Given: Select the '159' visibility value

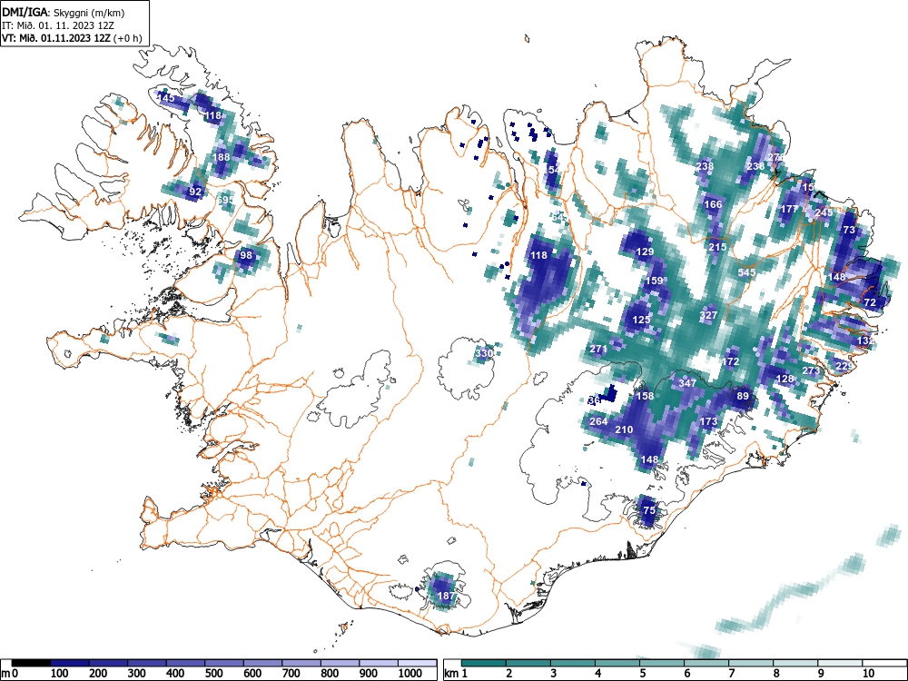Looking at the screenshot, I should pos(654,281).
